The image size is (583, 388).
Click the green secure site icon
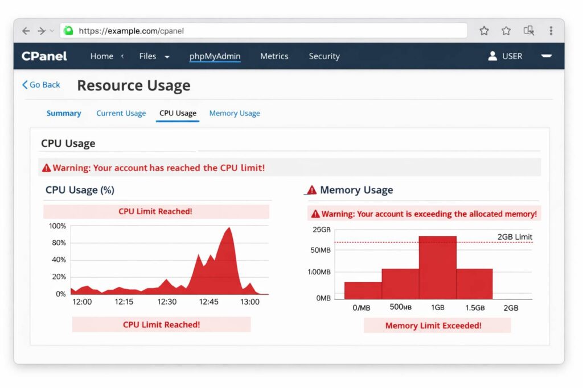tap(68, 31)
